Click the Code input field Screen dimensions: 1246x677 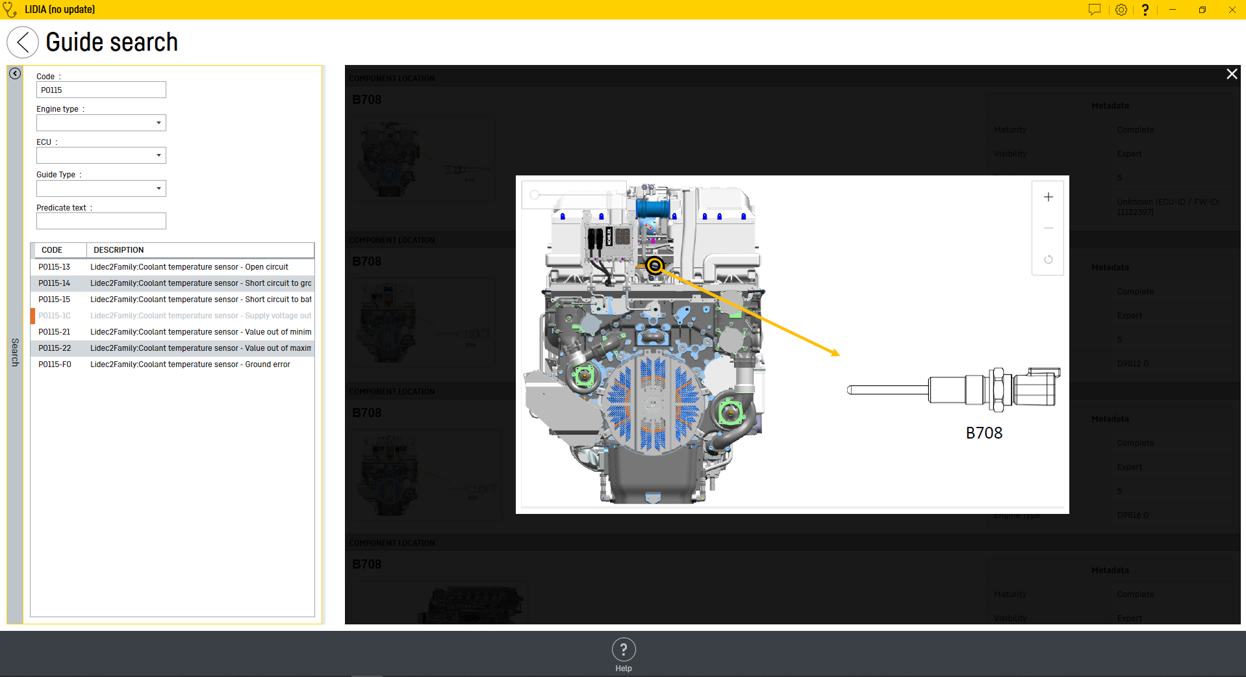click(101, 90)
